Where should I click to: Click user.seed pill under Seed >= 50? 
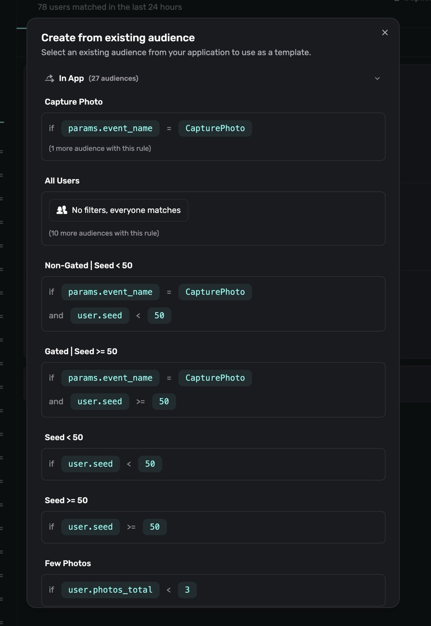pos(91,527)
